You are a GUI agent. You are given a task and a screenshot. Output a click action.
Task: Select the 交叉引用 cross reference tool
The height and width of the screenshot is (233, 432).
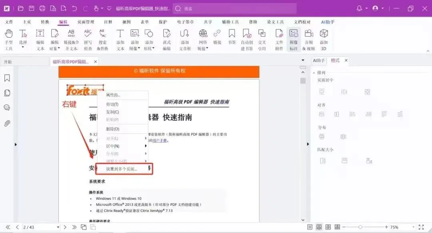click(x=262, y=40)
